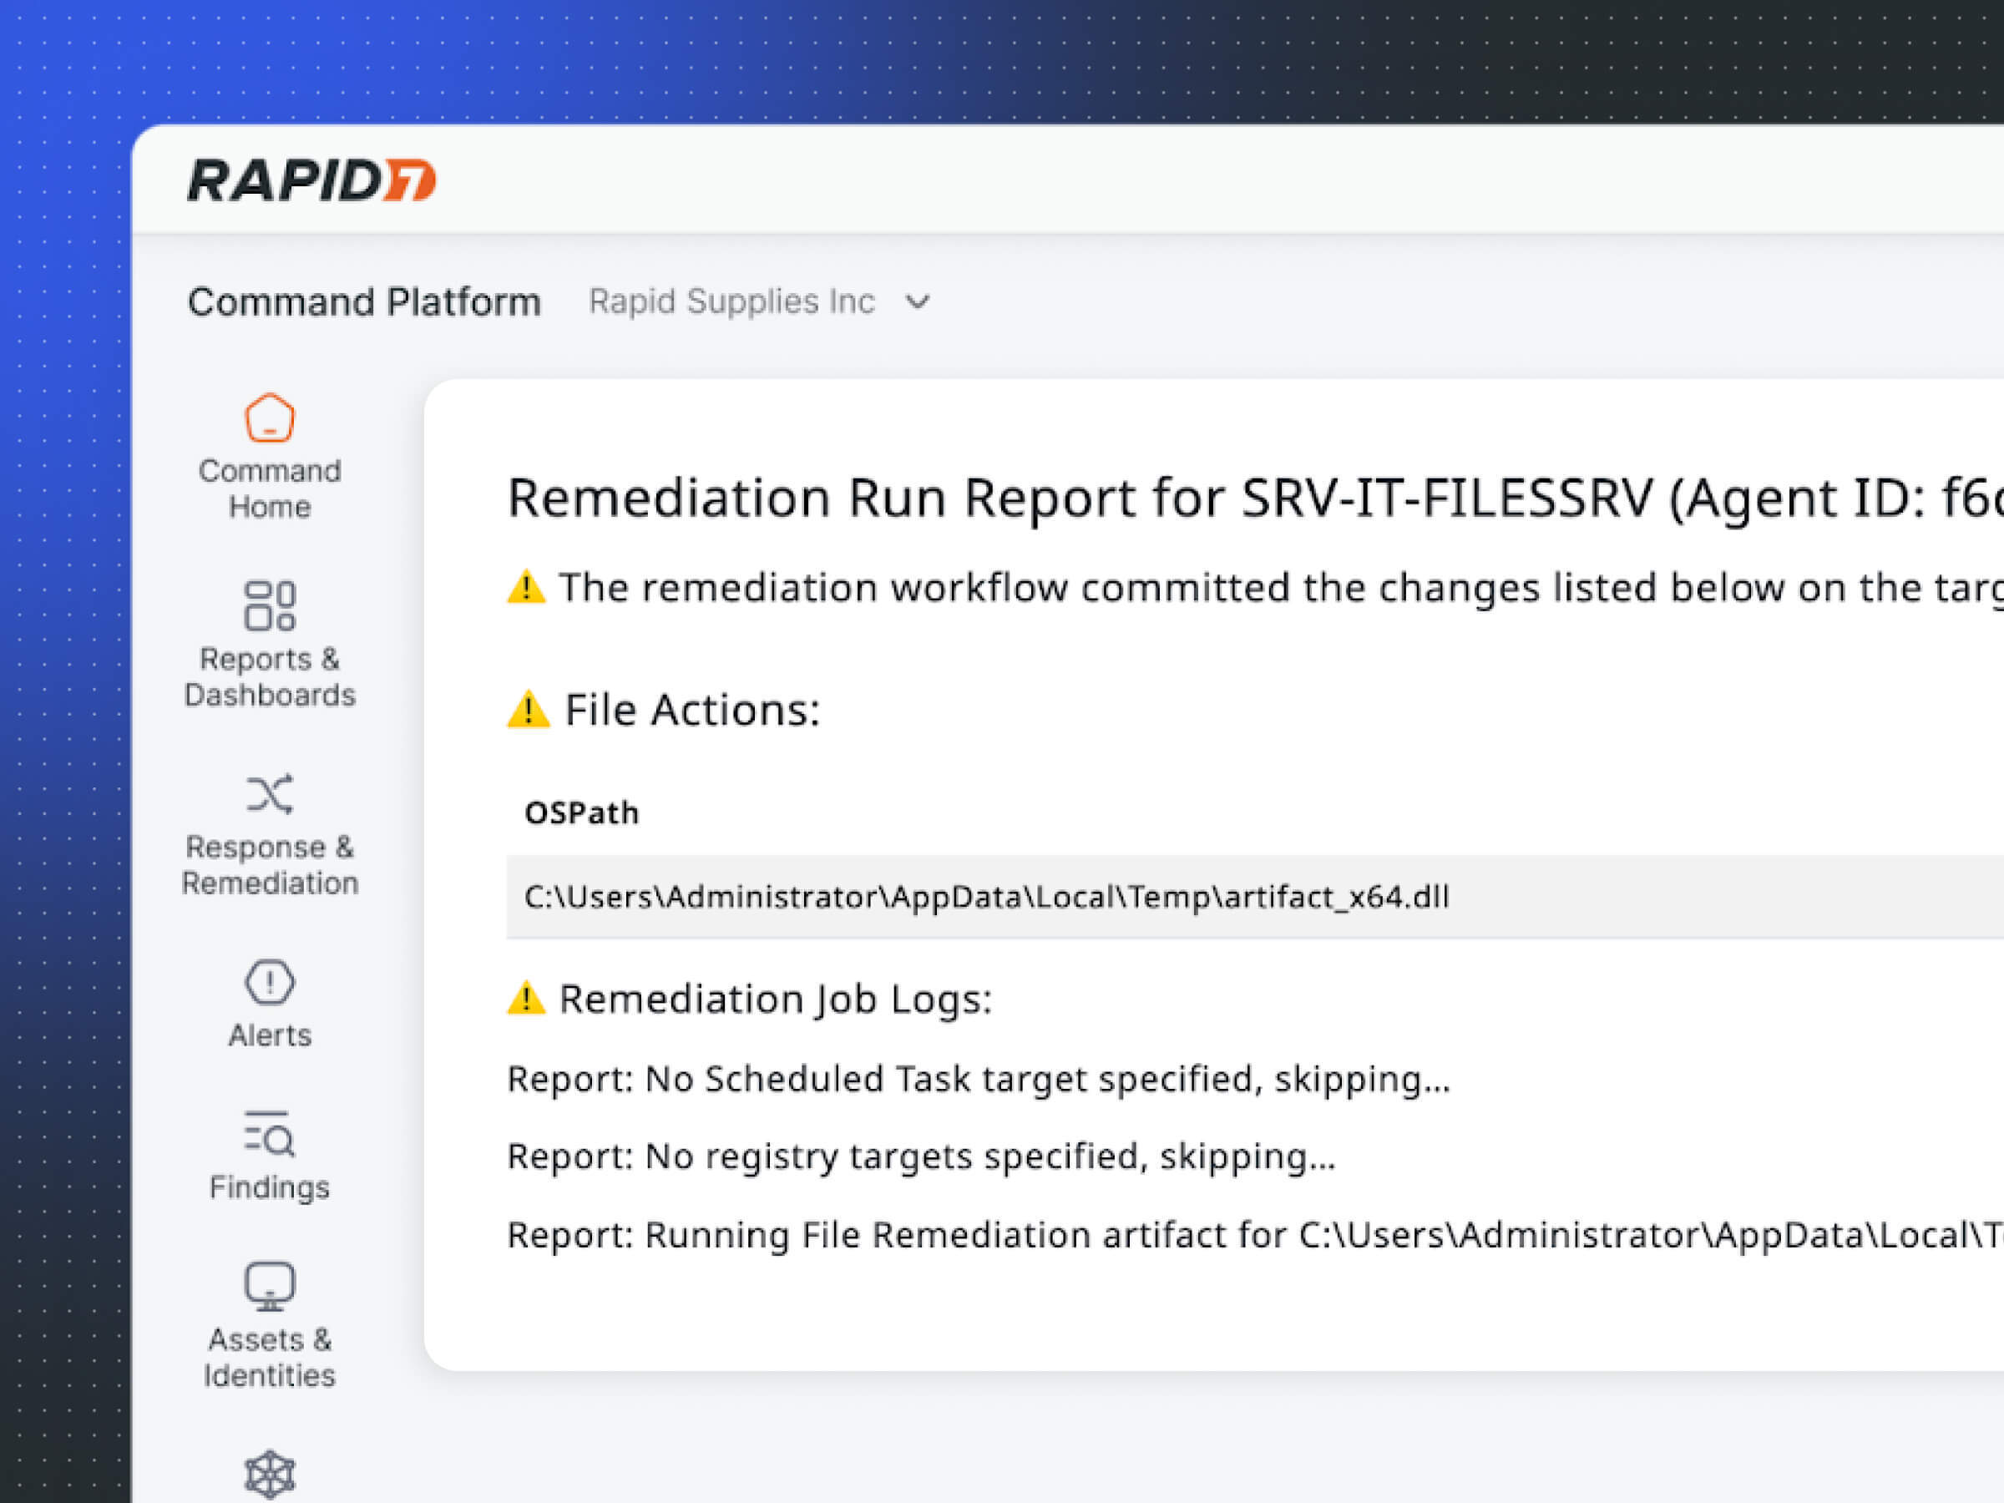2004x1503 pixels.
Task: Select the artifact_x64.dll file path row
Action: tap(985, 897)
